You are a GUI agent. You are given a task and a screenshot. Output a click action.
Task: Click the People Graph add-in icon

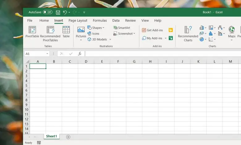(171, 38)
